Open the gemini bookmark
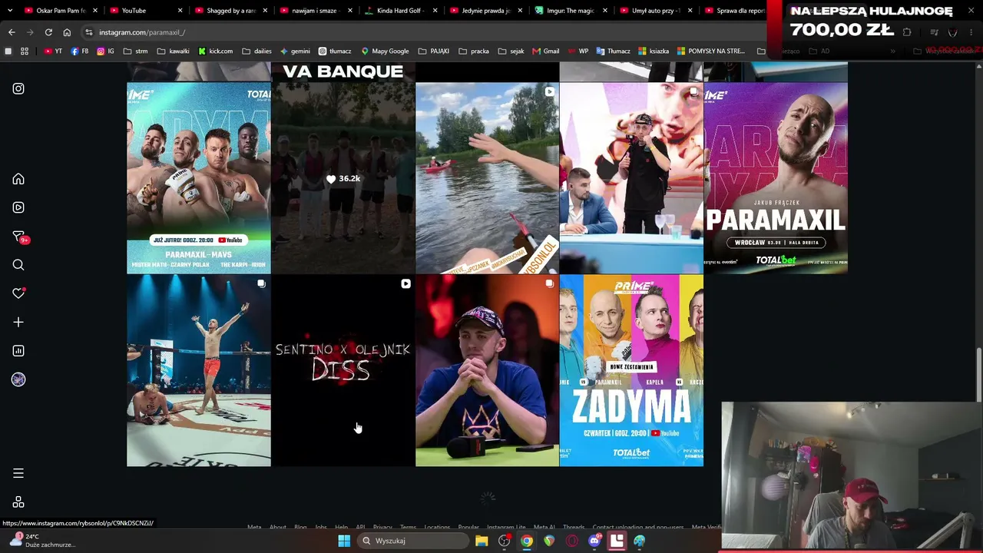The width and height of the screenshot is (983, 553). [x=295, y=51]
